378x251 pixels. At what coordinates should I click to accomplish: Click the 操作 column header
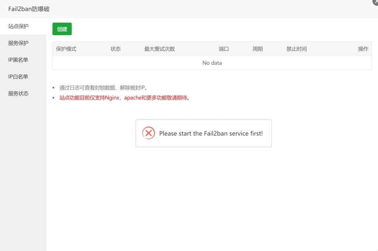363,49
